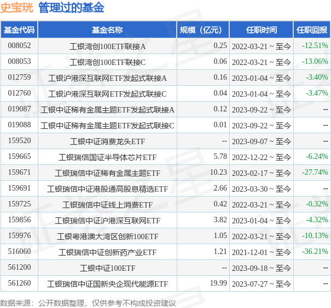
Task: Select fund code 159665
Action: pyautogui.click(x=19, y=156)
